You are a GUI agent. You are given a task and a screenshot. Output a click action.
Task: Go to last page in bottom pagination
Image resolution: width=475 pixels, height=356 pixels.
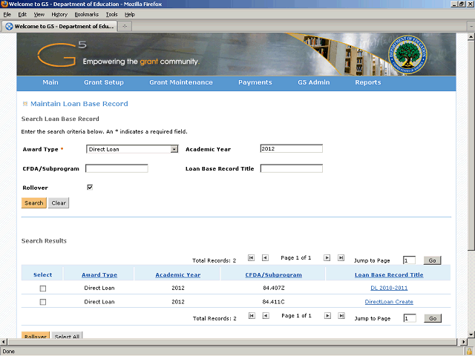[x=341, y=316]
